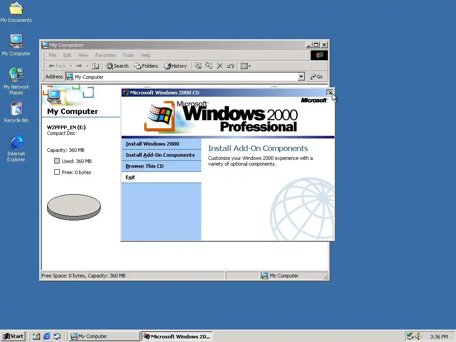This screenshot has width=456, height=342.
Task: Open the Start menu
Action: coord(13,336)
